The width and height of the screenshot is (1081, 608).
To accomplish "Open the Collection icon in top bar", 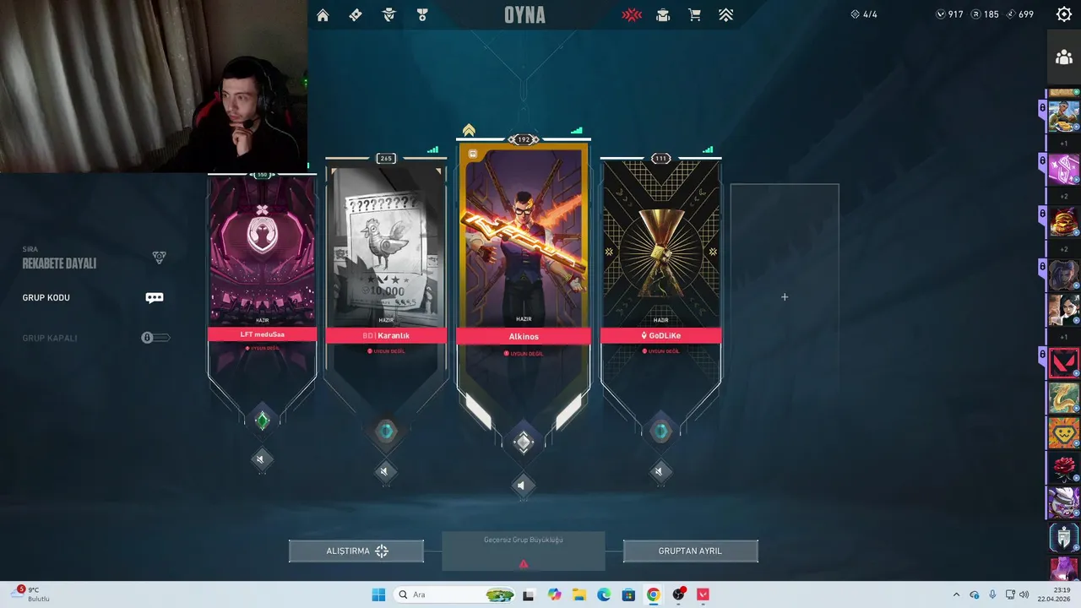I will [663, 14].
